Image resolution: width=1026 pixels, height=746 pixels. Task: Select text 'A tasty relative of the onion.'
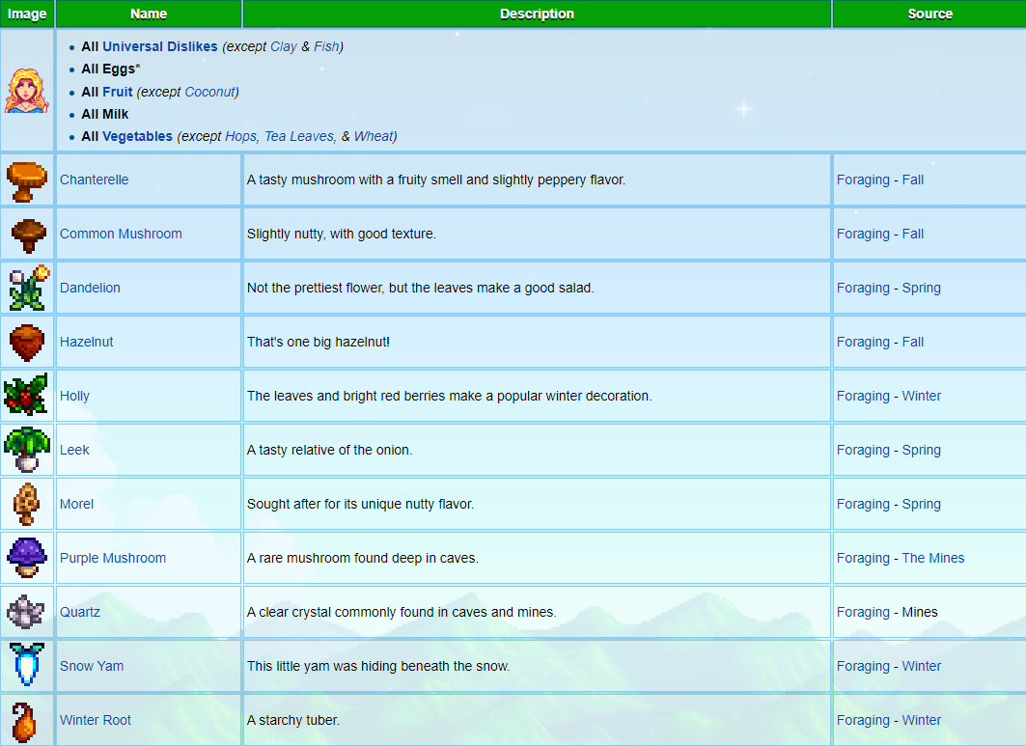(330, 451)
